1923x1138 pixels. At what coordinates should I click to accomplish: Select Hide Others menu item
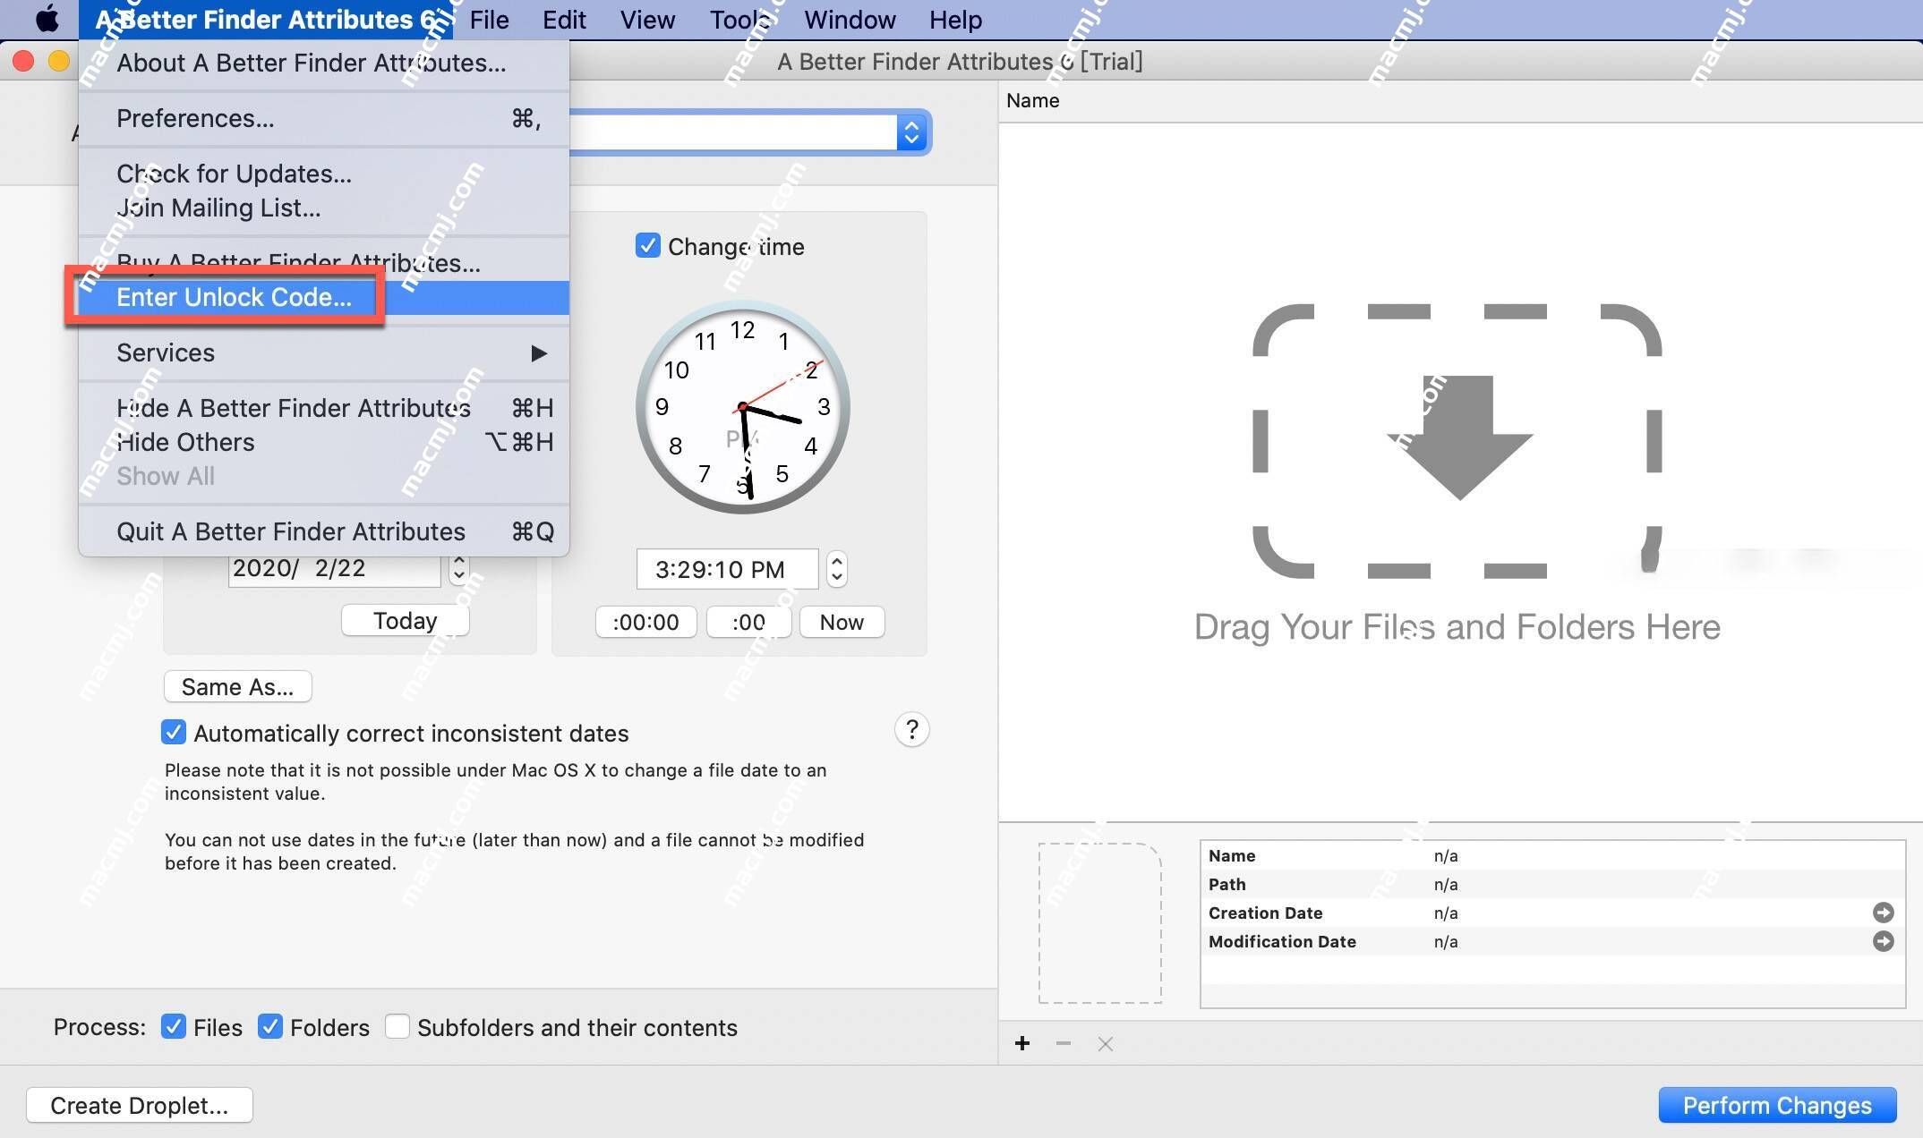pos(324,442)
